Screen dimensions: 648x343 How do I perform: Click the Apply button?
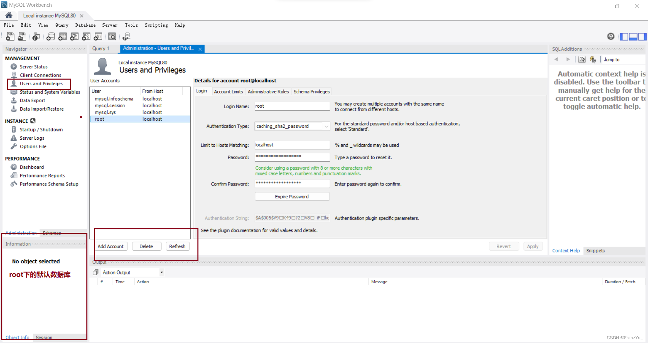(x=533, y=246)
